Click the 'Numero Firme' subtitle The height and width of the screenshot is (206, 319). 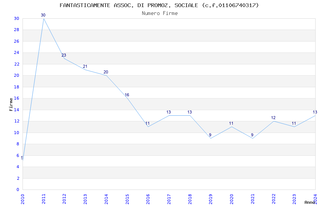(x=160, y=13)
